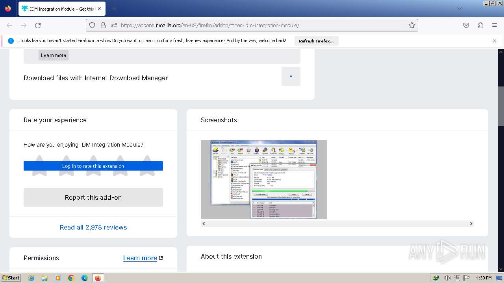
Task: Click the 4:39 PM system clock
Action: pos(484,278)
